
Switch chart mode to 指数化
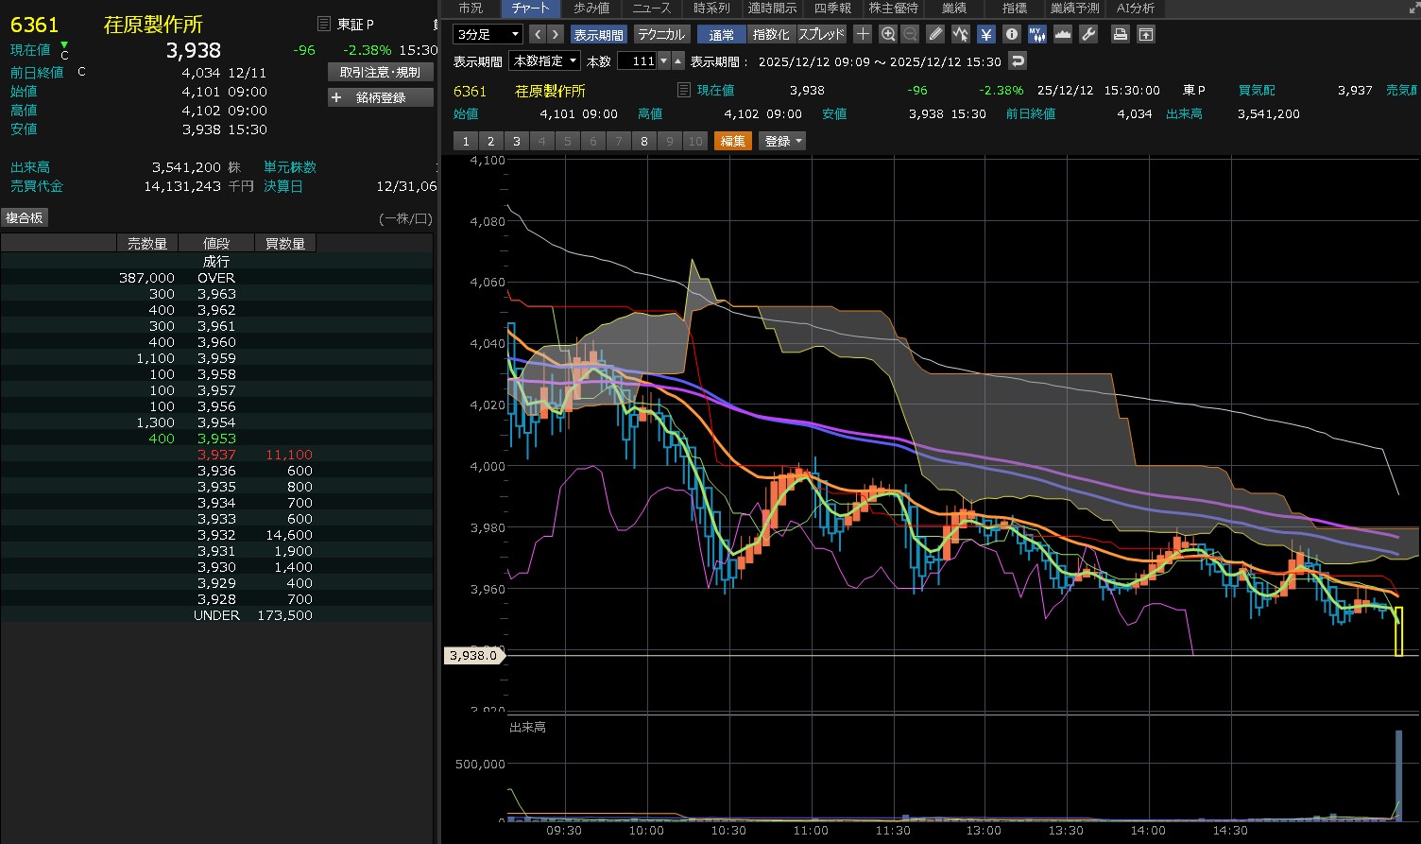pyautogui.click(x=770, y=34)
